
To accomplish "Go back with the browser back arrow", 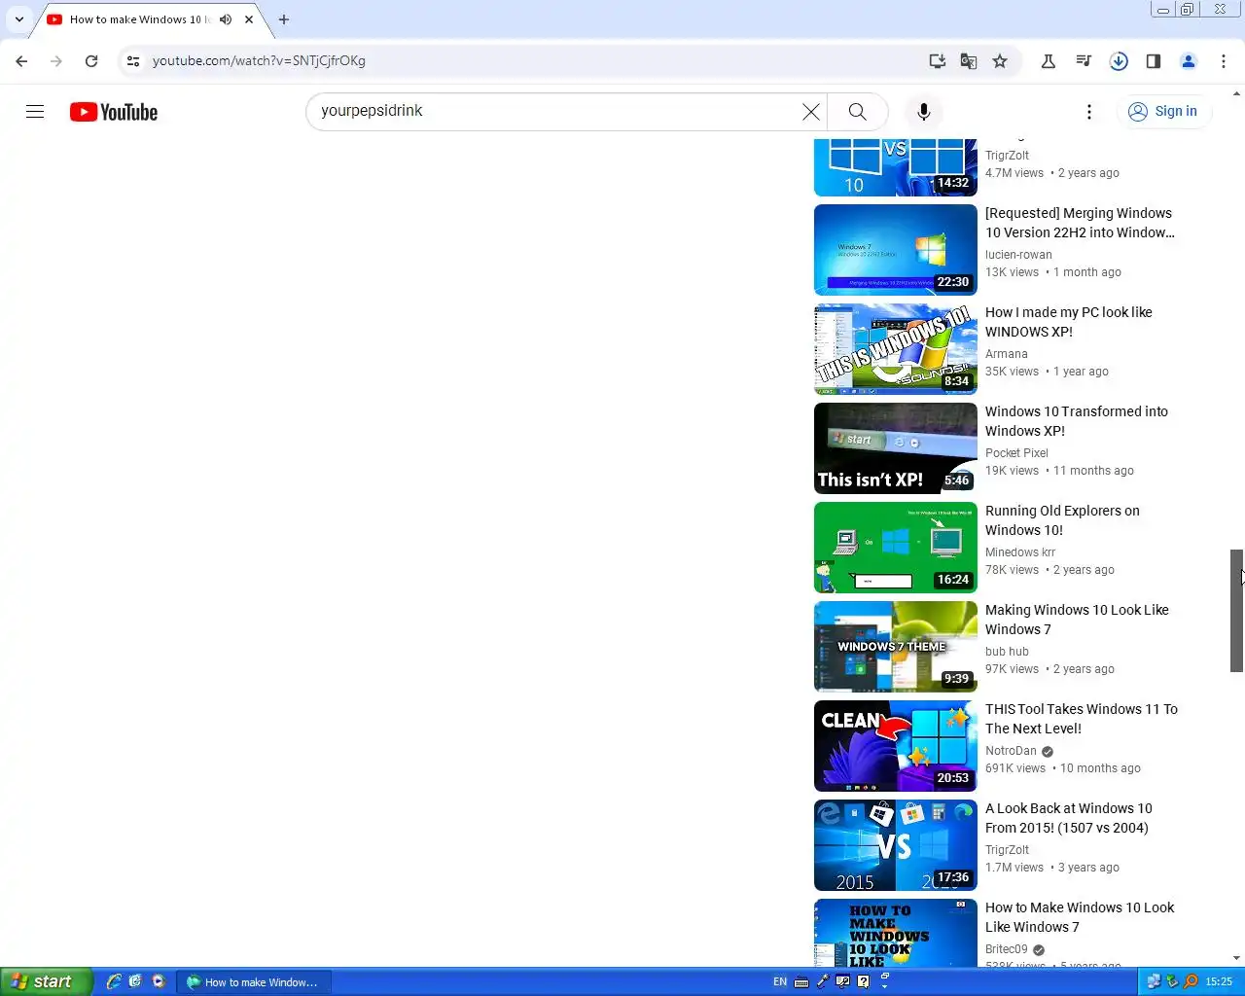I will [21, 60].
